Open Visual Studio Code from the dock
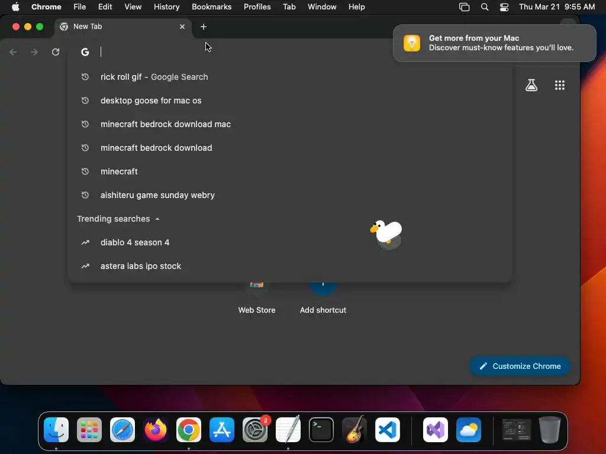The height and width of the screenshot is (454, 606). pyautogui.click(x=388, y=430)
